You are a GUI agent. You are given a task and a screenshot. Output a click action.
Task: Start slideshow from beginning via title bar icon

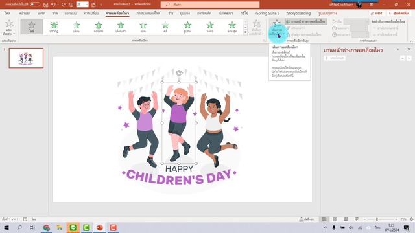(x=71, y=5)
